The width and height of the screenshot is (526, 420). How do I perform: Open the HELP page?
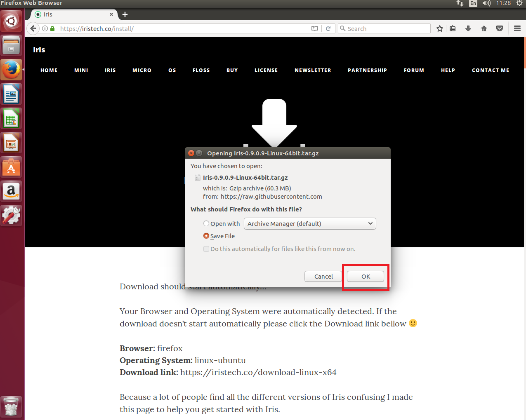448,70
